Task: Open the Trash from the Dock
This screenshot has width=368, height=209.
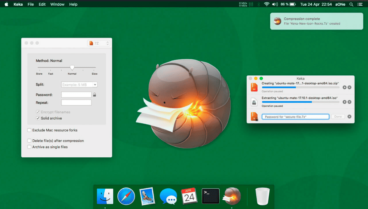Action: (x=262, y=196)
